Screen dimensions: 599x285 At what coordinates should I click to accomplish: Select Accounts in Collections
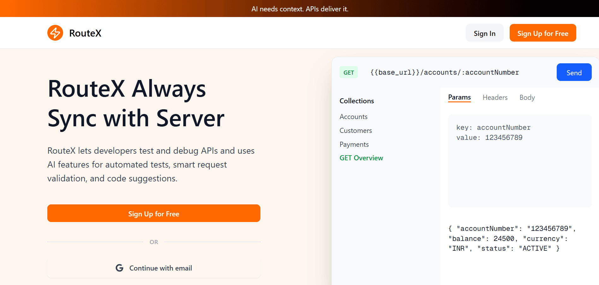(x=353, y=117)
